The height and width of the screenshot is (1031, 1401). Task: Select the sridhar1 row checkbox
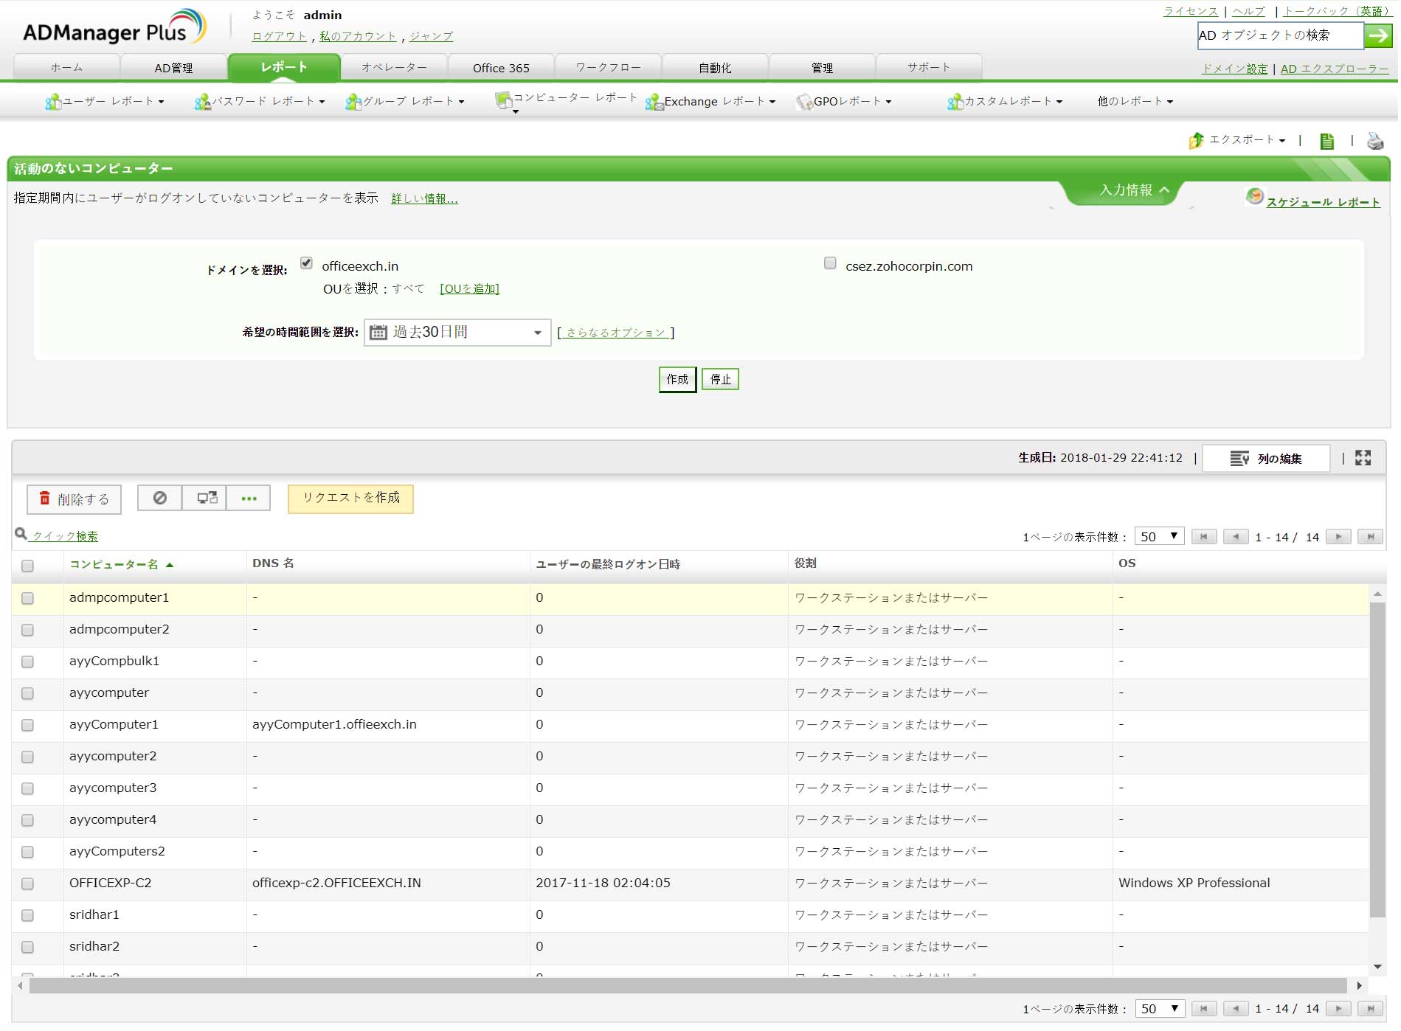(28, 917)
